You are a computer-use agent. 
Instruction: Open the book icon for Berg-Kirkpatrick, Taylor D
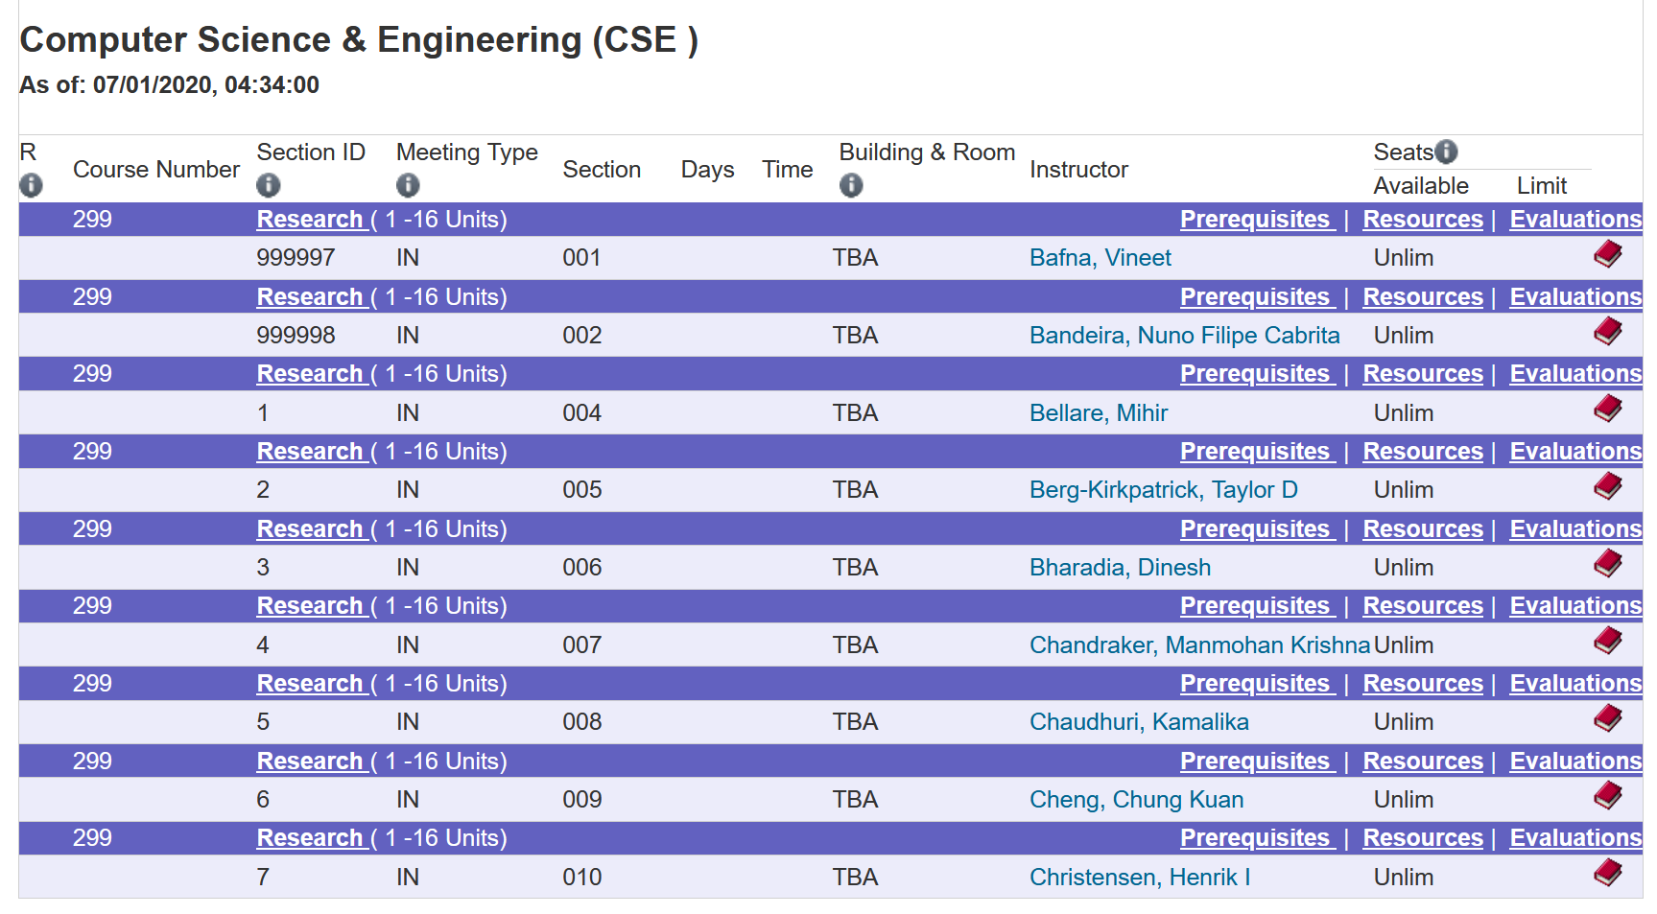(x=1608, y=486)
